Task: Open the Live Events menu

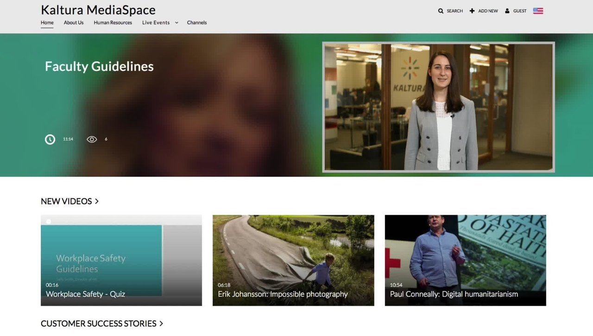Action: 156,23
